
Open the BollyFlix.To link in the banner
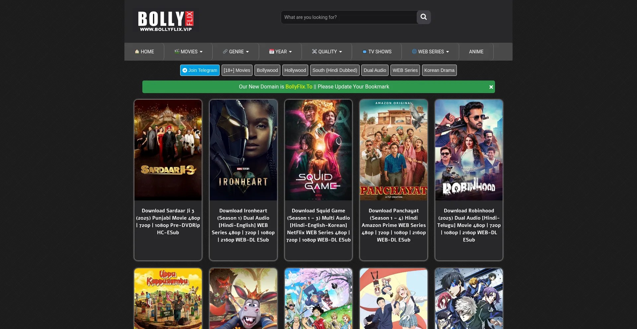click(x=299, y=86)
